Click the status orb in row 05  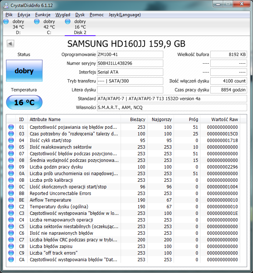click(11, 147)
